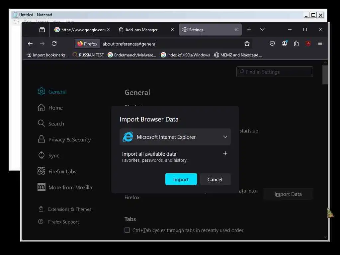Switch to the Add-ons Manager tab

146,30
